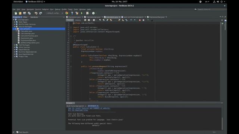Click the network icon in system tray
The height and width of the screenshot is (134, 239).
tap(214, 1)
